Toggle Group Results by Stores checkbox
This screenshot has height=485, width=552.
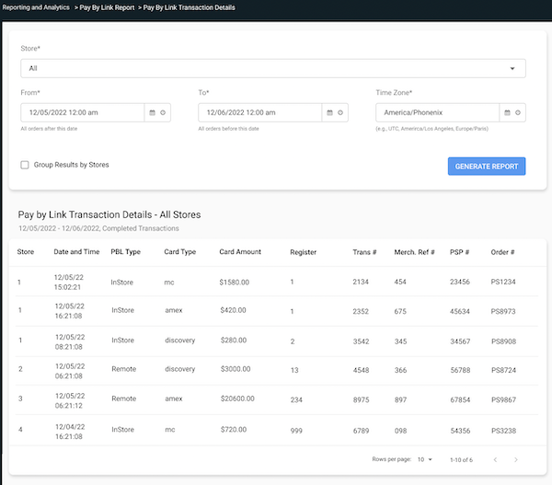25,165
